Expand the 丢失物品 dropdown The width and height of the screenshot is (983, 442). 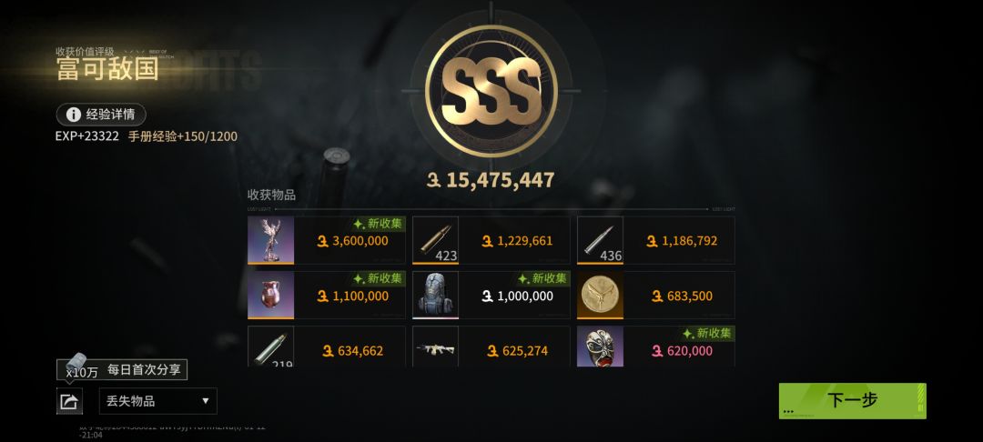point(158,401)
